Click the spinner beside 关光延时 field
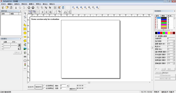The height and width of the screenshot is (93, 176). point(174,58)
